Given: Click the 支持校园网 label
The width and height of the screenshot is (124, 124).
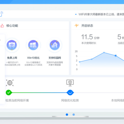Looking at the screenshot, I should [55, 58].
